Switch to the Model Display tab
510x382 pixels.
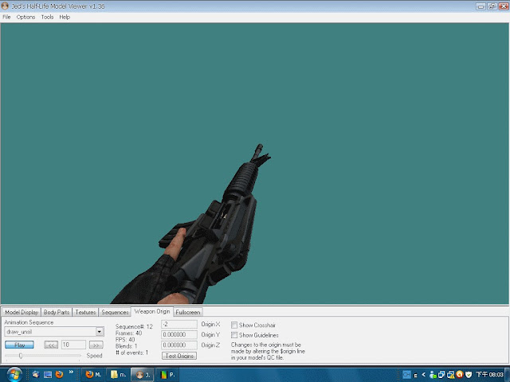click(22, 312)
